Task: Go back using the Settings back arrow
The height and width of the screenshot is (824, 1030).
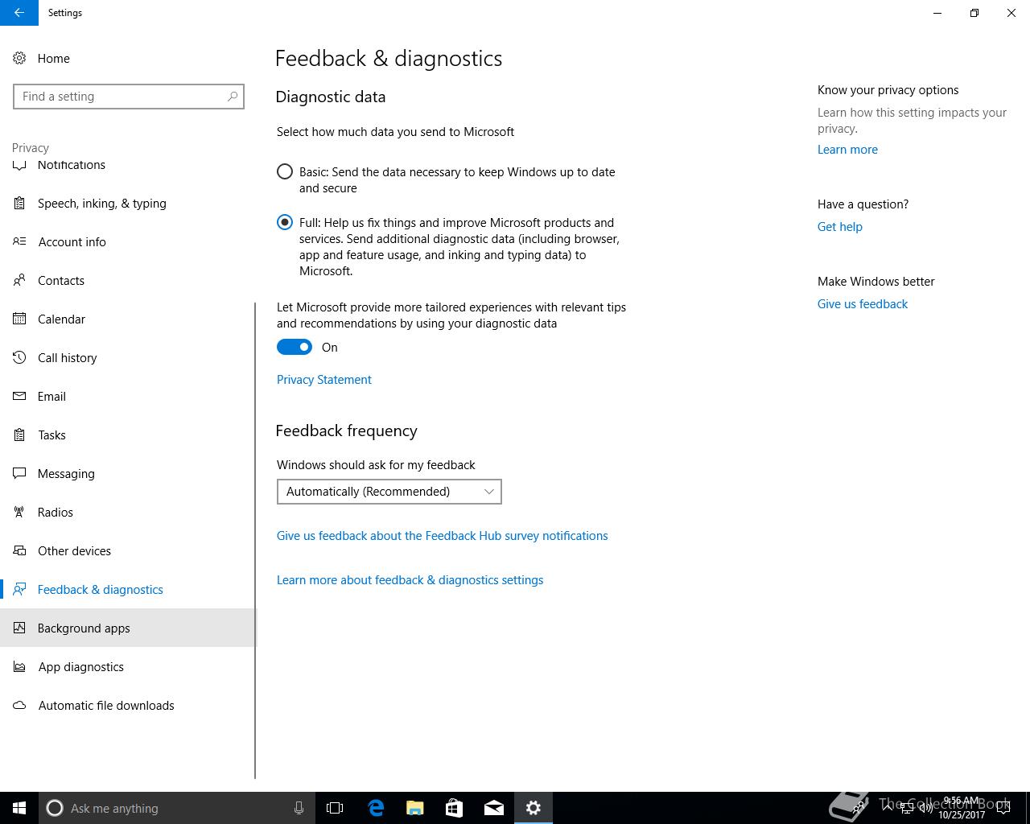Action: 19,13
